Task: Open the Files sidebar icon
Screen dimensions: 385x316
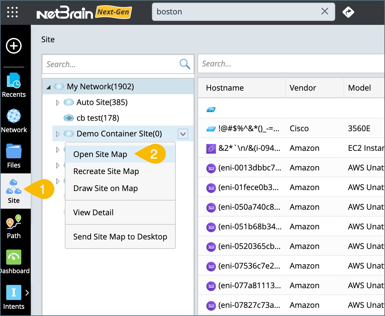Action: pyautogui.click(x=14, y=156)
